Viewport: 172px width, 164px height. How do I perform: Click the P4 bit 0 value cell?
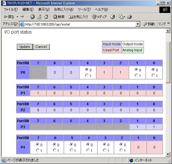coord(155,147)
